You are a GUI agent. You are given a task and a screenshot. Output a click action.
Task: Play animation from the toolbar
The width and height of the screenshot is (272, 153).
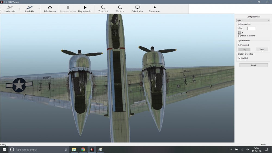[x=85, y=8]
